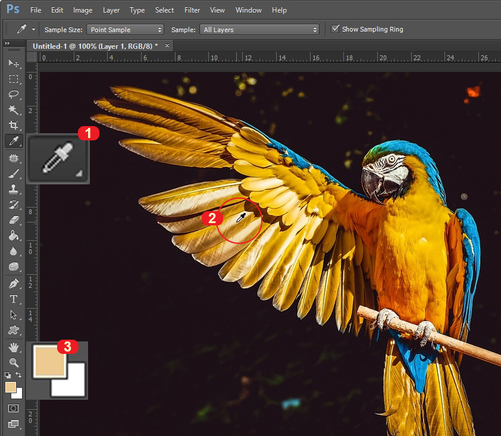Select the Crop tool
Screen dimensions: 501x436
click(14, 126)
